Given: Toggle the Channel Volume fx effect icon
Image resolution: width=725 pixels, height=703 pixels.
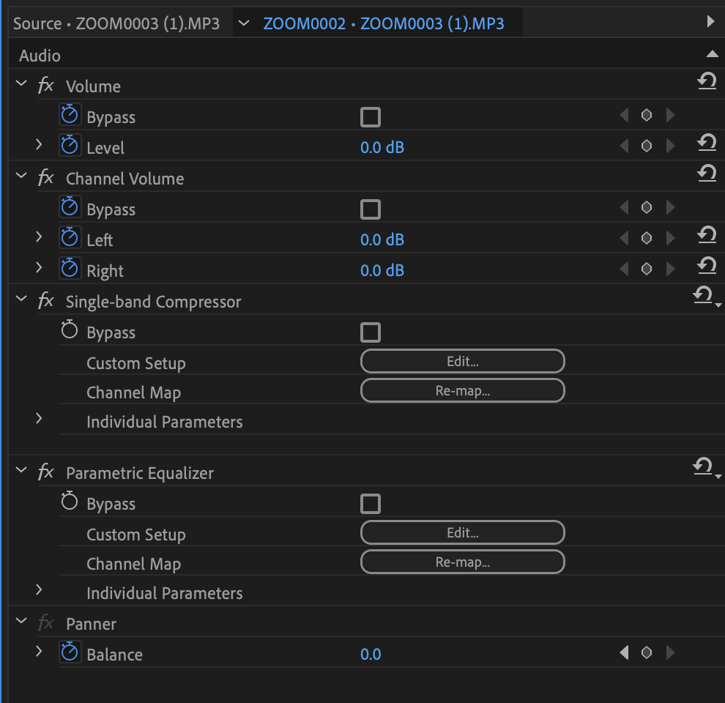Looking at the screenshot, I should point(46,178).
